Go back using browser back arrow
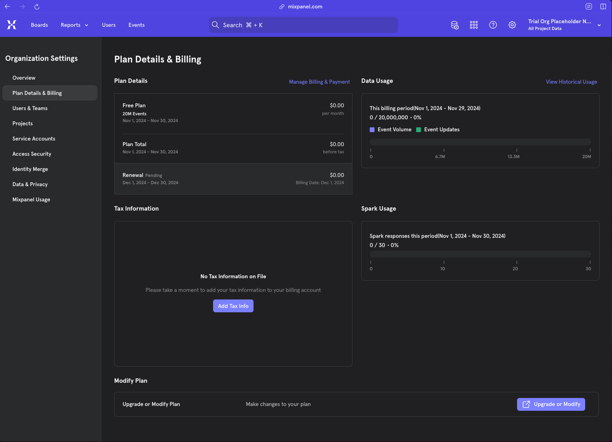The image size is (612, 442). 7,6
